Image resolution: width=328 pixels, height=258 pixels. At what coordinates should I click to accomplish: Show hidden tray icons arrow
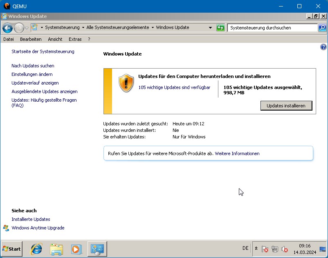256,248
